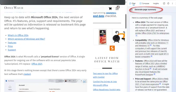Viewport: 176px width, 92px height.
Task: Click the Home icon in Word screenshot
Action: [10, 88]
